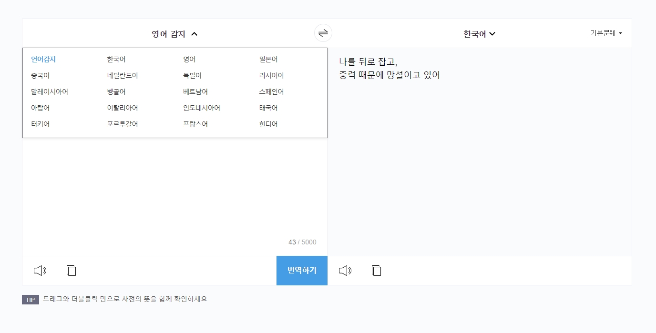Image resolution: width=656 pixels, height=333 pixels.
Task: Select 베트남어 as the input language
Action: tap(194, 91)
